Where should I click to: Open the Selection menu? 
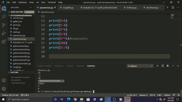pos(22,2)
